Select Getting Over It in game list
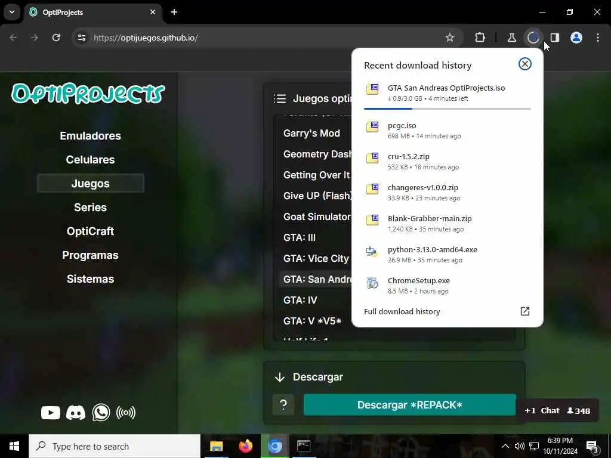The height and width of the screenshot is (458, 611). click(x=316, y=175)
